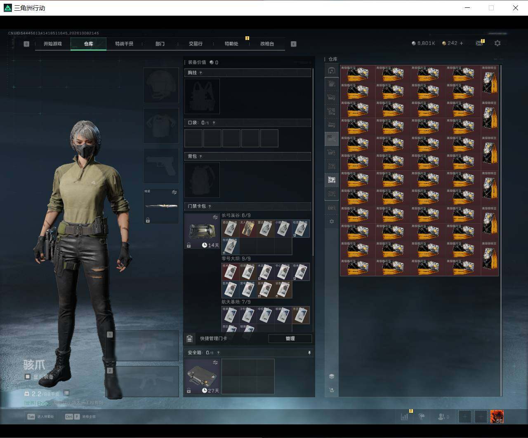Click swap arrows on the keycard case
The width and height of the screenshot is (528, 438).
pyautogui.click(x=215, y=217)
